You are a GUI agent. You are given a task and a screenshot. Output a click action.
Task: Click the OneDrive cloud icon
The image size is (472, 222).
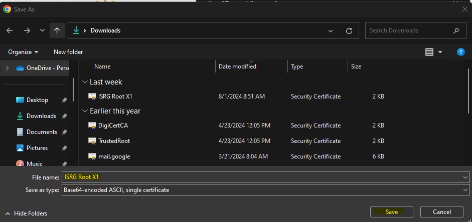[20, 68]
